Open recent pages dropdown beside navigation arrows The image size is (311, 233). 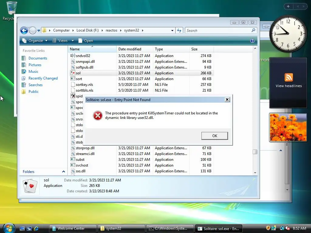tap(39, 31)
